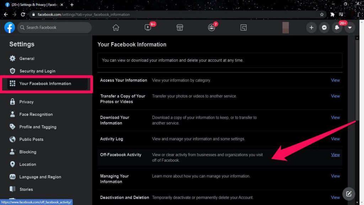Select the Security and Login settings section
The height and width of the screenshot is (205, 364).
click(37, 71)
